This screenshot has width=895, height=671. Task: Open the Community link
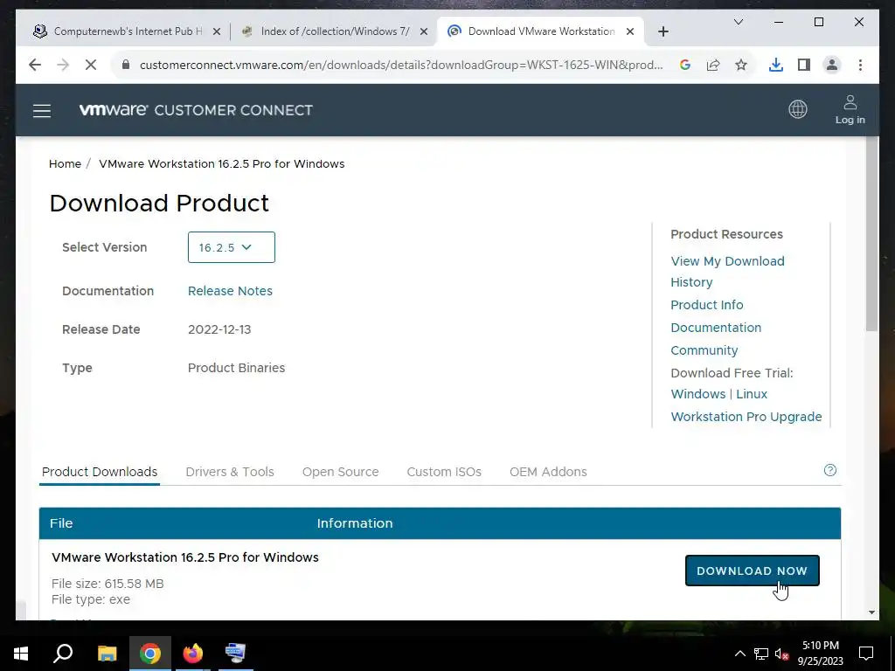pyautogui.click(x=704, y=350)
